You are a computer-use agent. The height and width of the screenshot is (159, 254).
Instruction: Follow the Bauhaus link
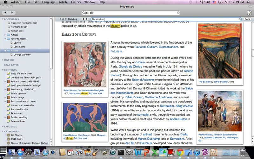[x=146, y=143]
